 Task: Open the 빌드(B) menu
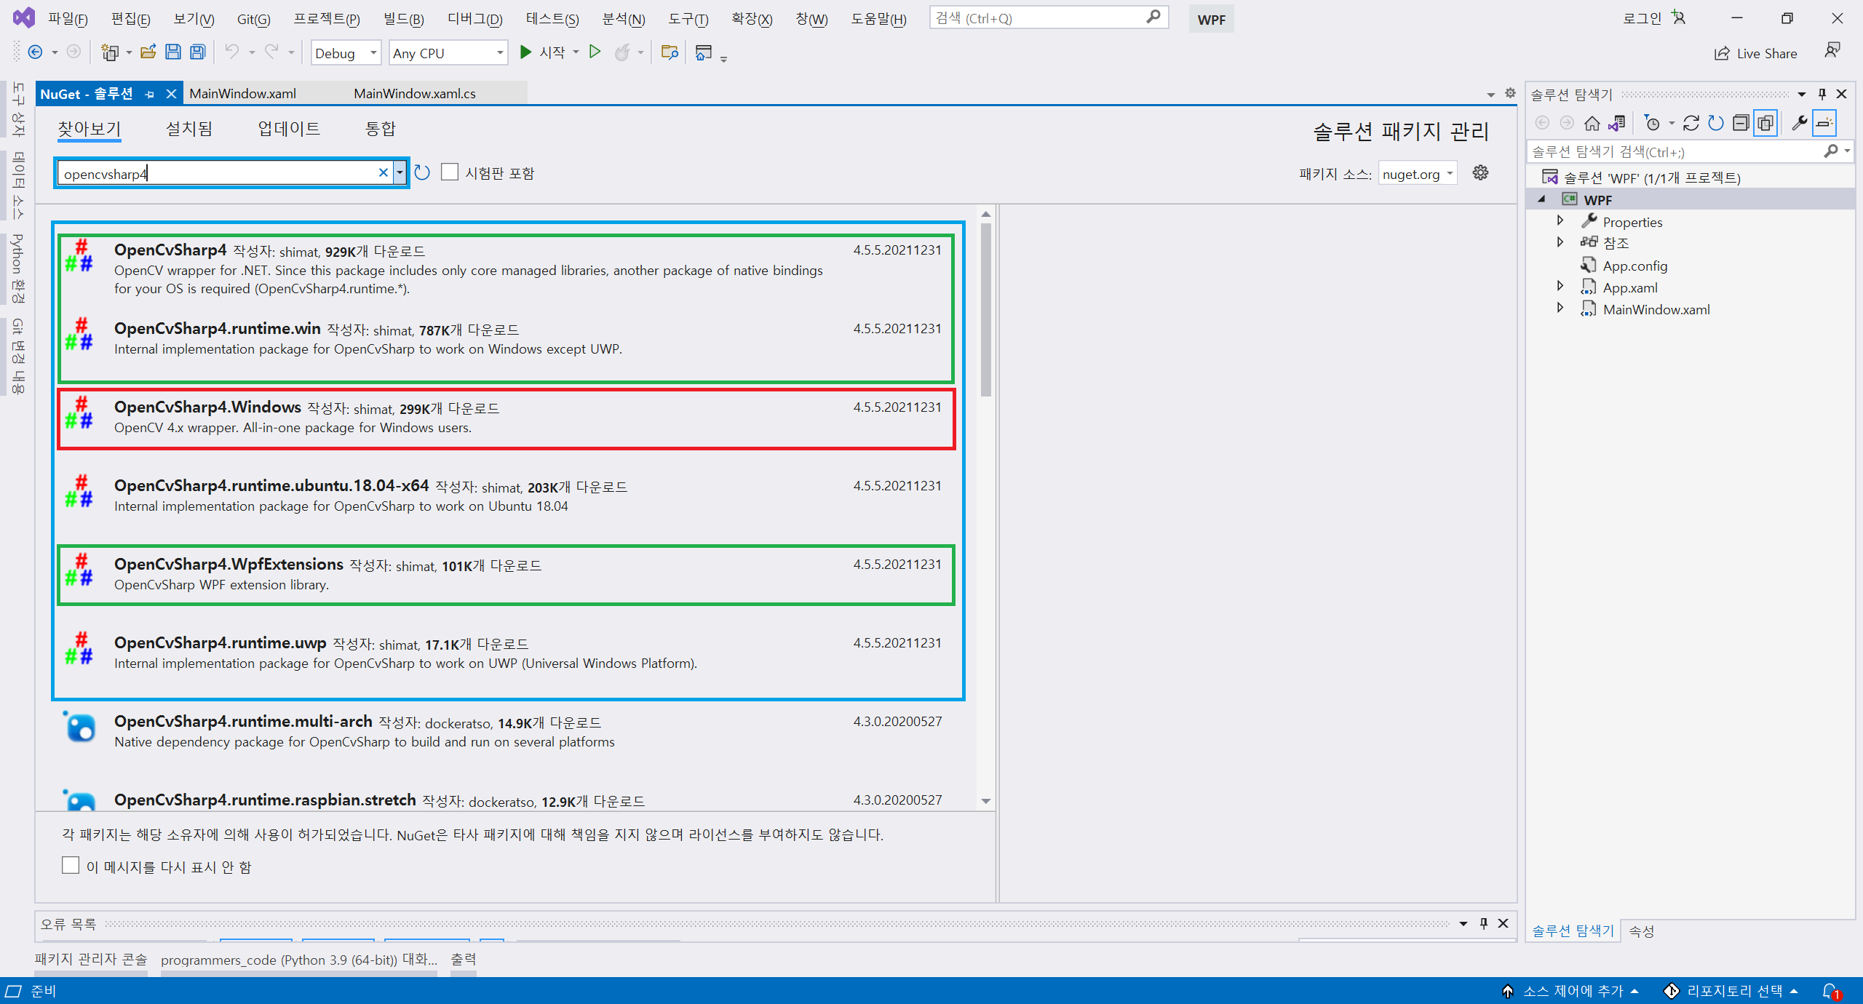point(404,19)
